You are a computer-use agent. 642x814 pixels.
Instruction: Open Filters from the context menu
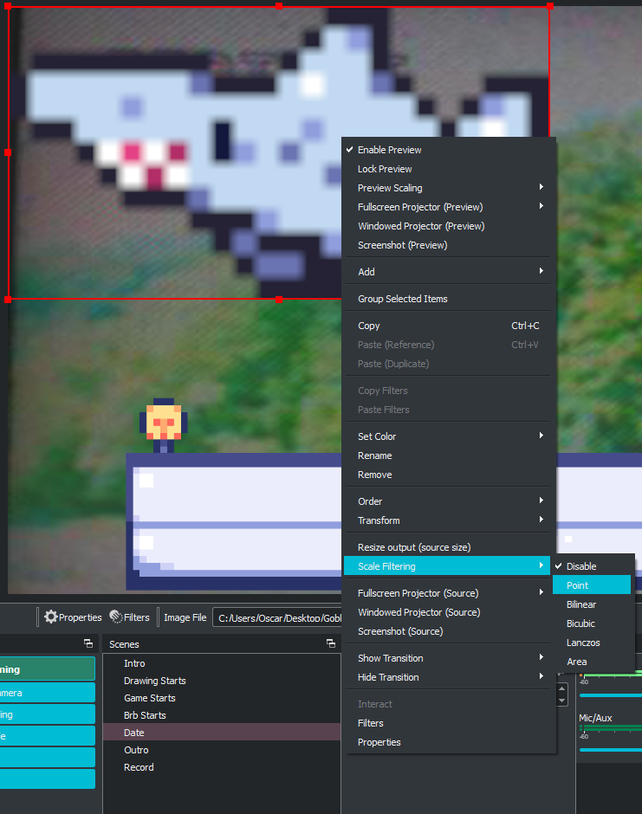448,722
